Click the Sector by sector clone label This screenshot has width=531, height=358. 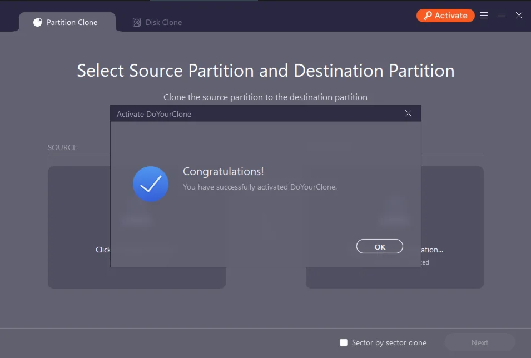[x=389, y=342]
